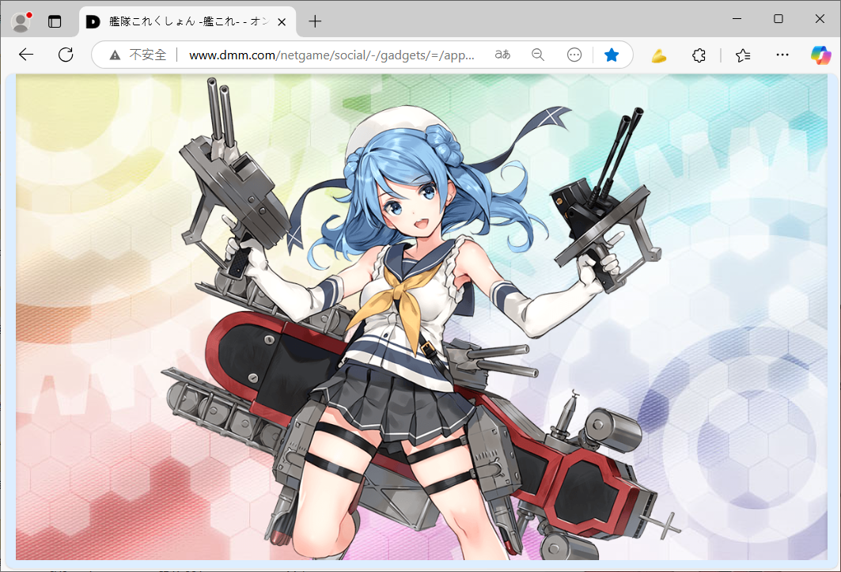Open browser Settings and more menu

click(782, 55)
